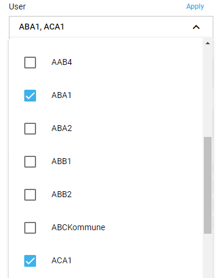Deselect the ACA1 checkbox
The image size is (221, 278).
pyautogui.click(x=30, y=261)
